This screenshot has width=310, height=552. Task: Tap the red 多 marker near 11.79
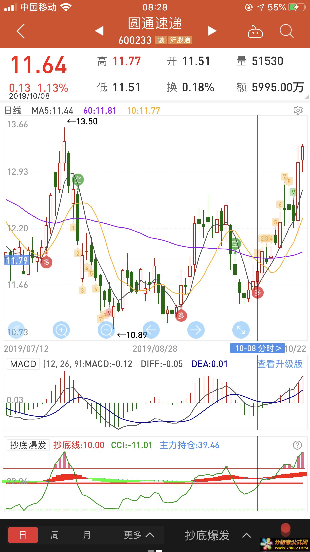click(x=46, y=262)
